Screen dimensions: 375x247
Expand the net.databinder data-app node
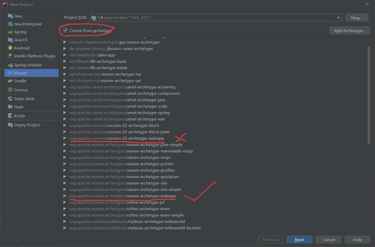65,55
